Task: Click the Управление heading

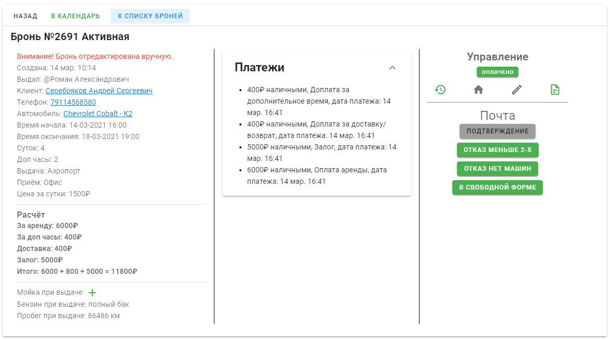Action: click(x=497, y=57)
